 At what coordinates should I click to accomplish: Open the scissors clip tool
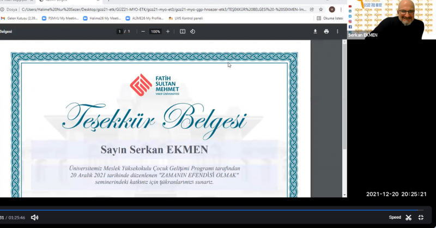pos(408,217)
